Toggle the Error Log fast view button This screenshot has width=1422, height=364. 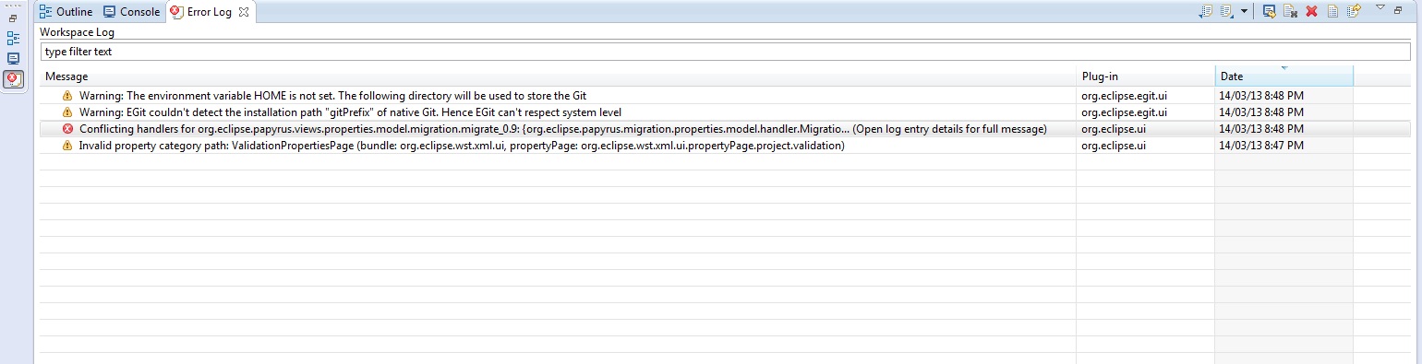coord(13,79)
